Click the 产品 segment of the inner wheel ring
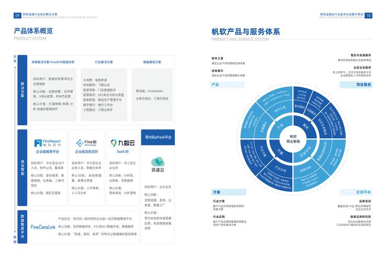The width and height of the screenshot is (386, 262). 280,126
